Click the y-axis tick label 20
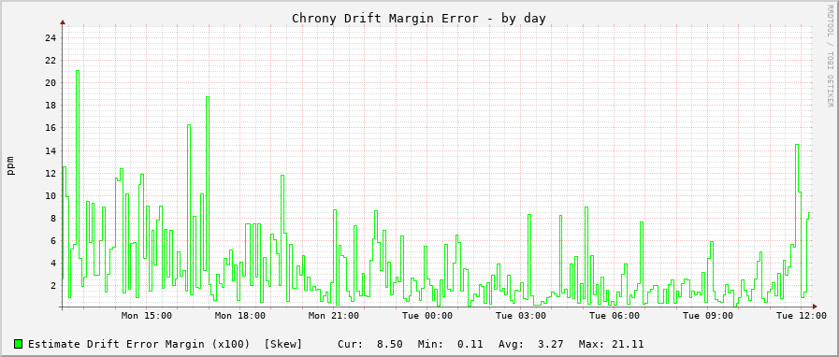The height and width of the screenshot is (357, 839). pos(51,83)
